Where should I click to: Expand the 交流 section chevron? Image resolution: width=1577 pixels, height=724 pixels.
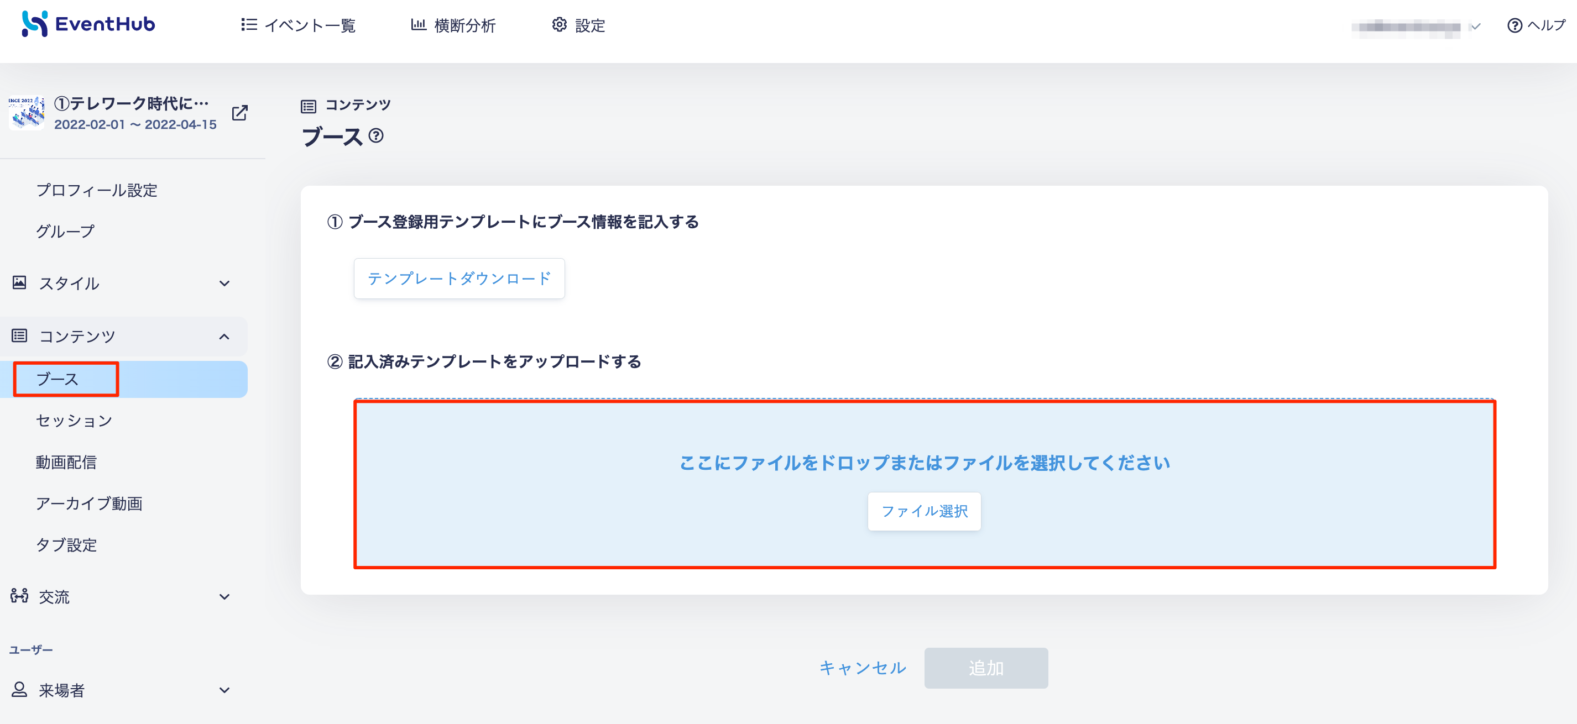(224, 597)
